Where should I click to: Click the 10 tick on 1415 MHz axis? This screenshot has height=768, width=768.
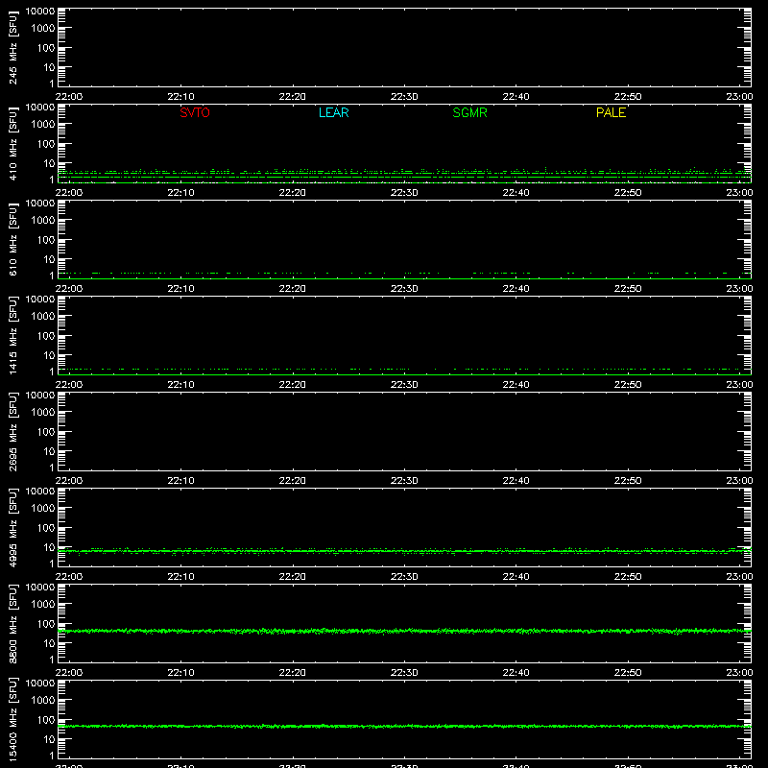(49, 355)
